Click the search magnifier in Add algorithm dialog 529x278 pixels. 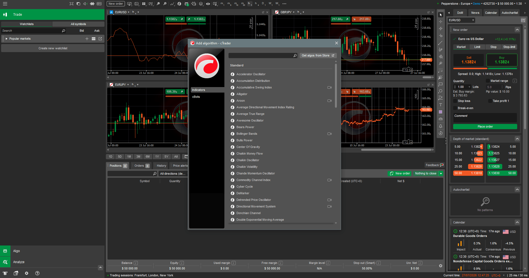[x=295, y=56]
